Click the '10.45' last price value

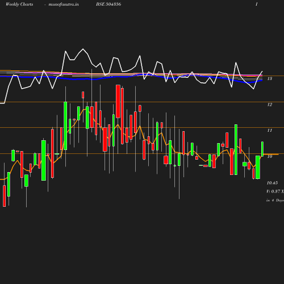[x=272, y=183]
